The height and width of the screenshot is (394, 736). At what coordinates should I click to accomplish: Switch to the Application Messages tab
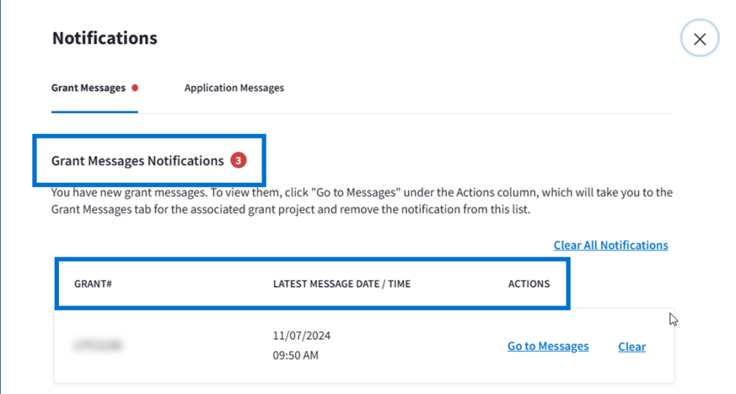[x=234, y=88]
